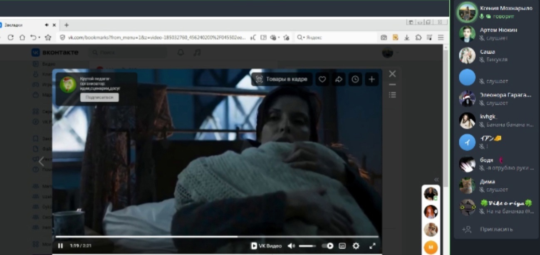The height and width of the screenshot is (255, 540).
Task: Add video to watch later clock
Action: point(355,79)
